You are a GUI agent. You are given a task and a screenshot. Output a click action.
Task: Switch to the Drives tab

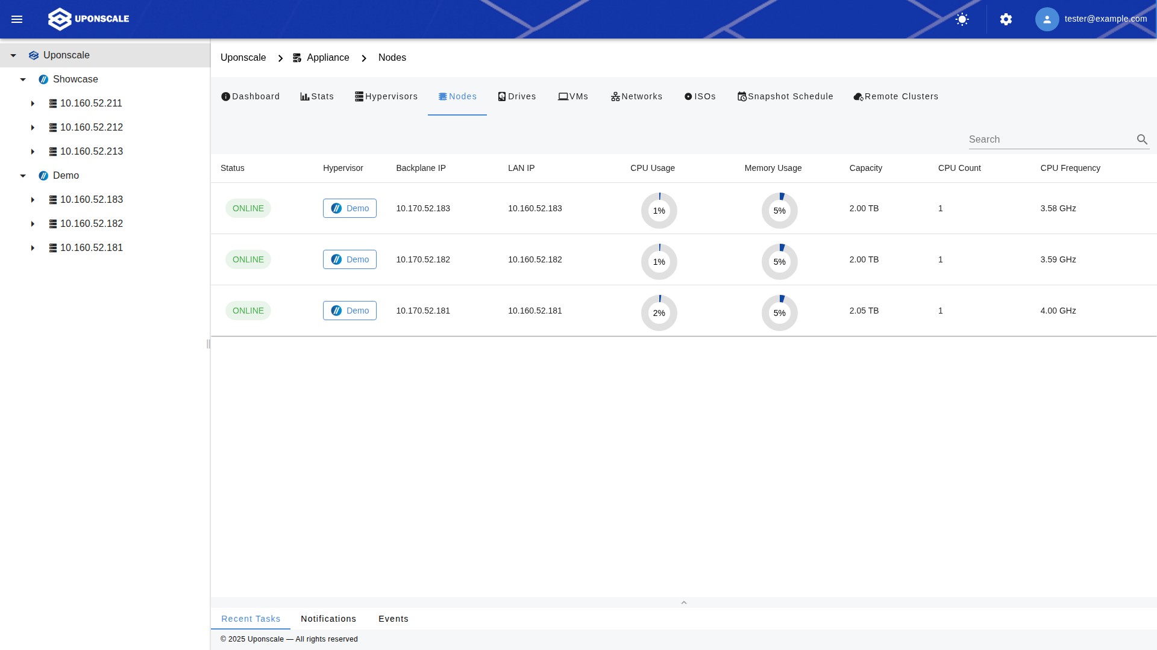point(517,96)
